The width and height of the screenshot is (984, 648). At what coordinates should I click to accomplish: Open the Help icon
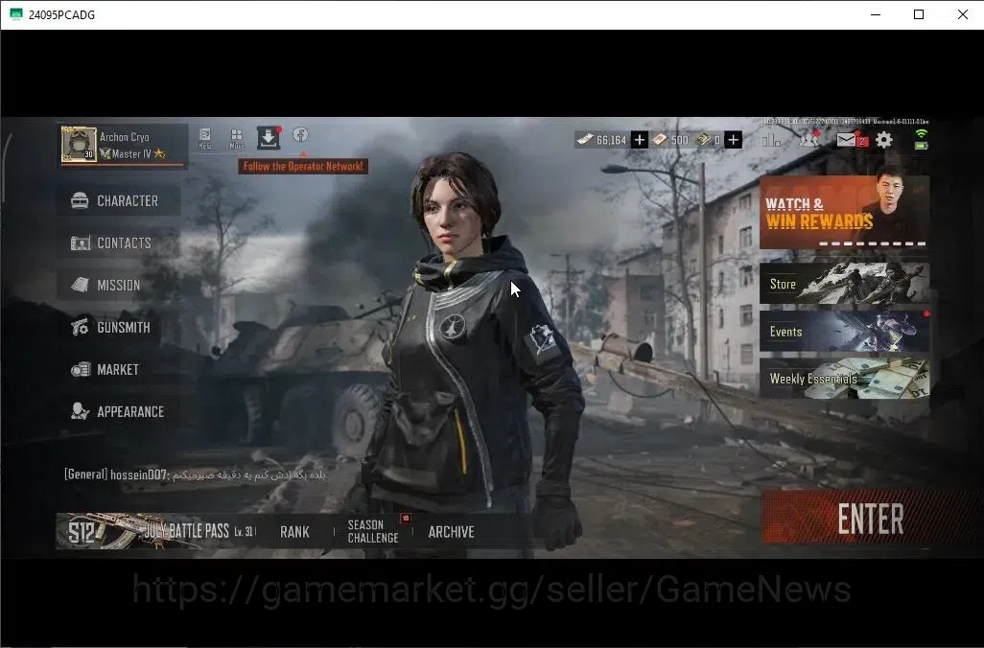(x=205, y=139)
